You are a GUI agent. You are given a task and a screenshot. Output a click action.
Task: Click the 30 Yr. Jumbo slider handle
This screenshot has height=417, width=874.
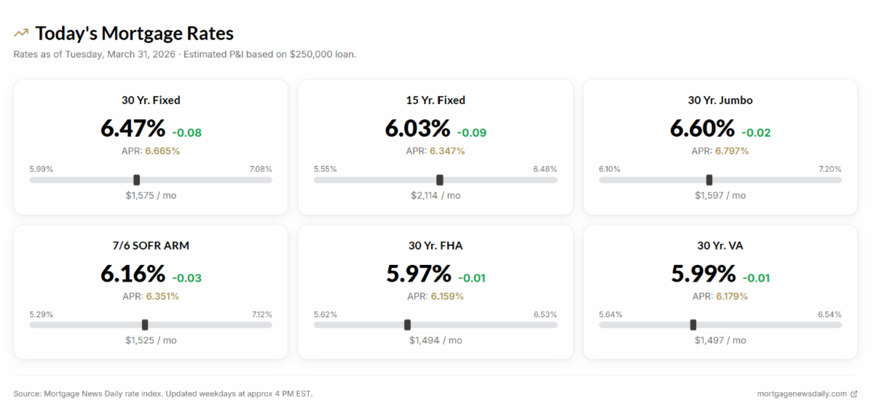(x=709, y=180)
